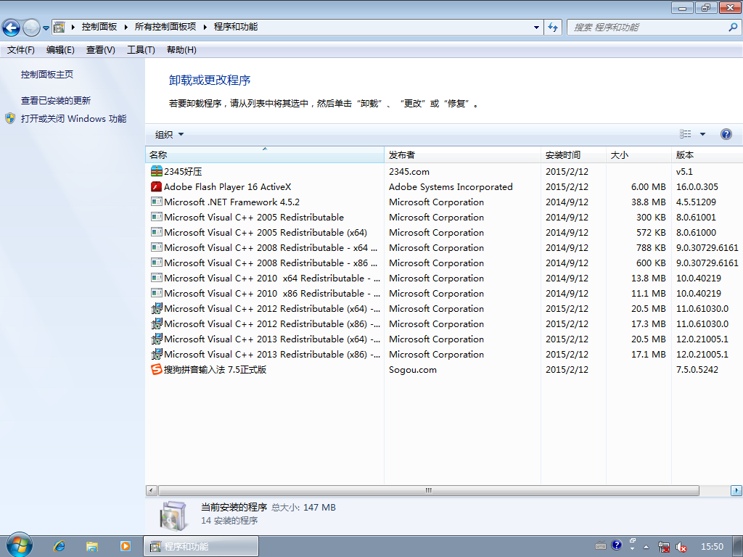Click the Visual C++ 2010 x64 row icon
Viewport: 743px width, 557px height.
coord(157,278)
